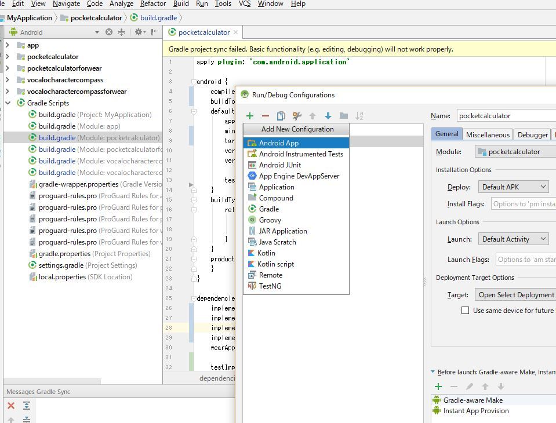556x423 pixels.
Task: Enable 'Use same device for future' checkbox
Action: click(x=465, y=311)
